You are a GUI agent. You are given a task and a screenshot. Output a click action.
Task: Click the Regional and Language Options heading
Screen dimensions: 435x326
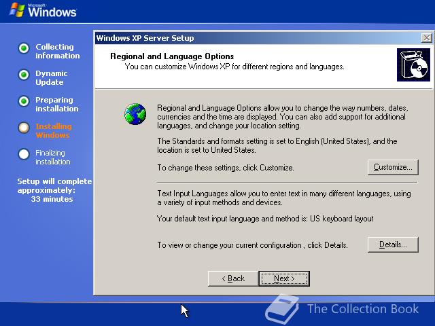(172, 56)
